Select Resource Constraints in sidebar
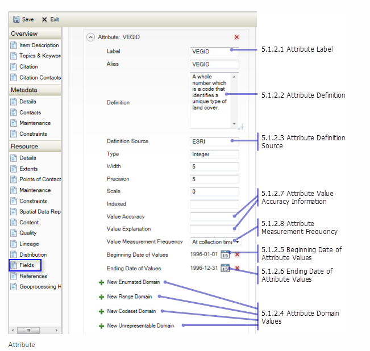 (34, 201)
